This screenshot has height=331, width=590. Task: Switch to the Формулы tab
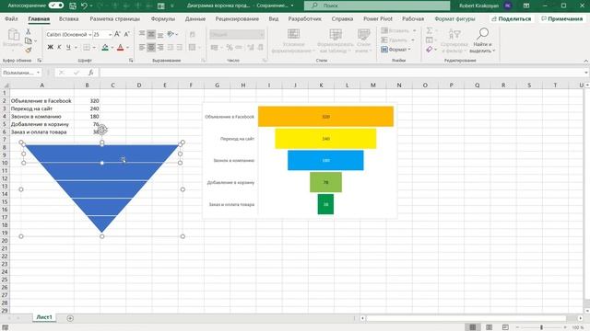pos(163,18)
